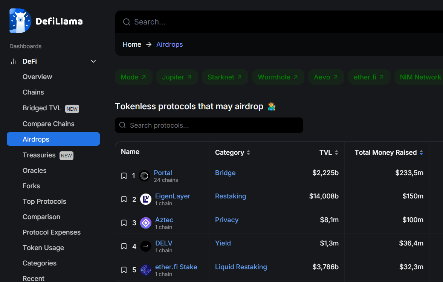Open the Mode airdrop link

(x=134, y=77)
